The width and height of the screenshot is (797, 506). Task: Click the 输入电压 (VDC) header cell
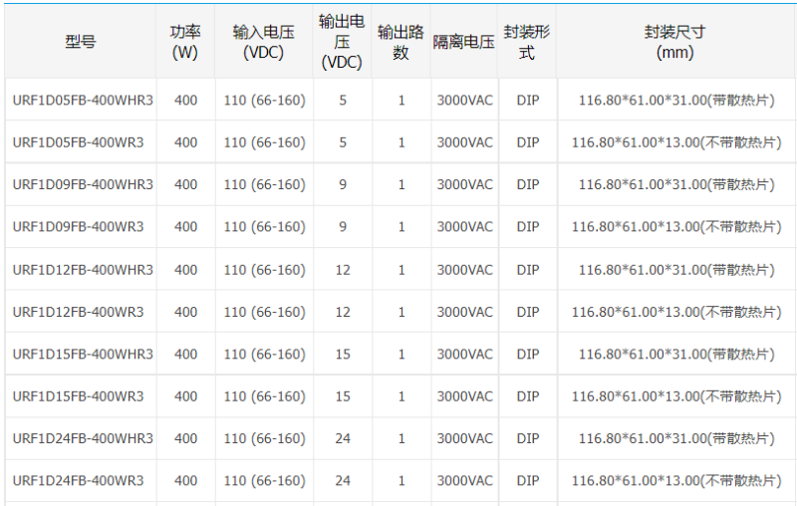(x=264, y=42)
